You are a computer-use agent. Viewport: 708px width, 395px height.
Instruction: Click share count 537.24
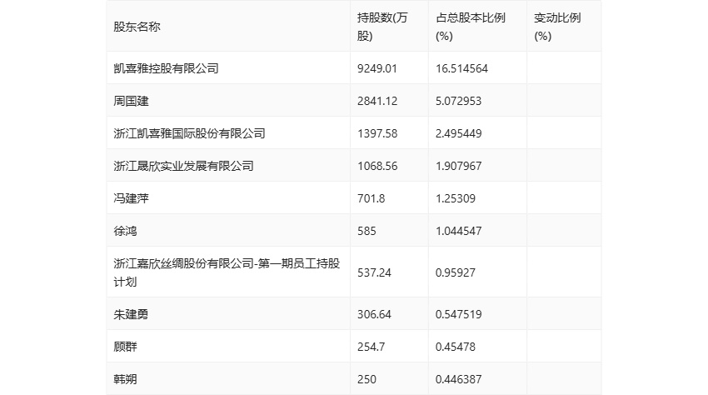(x=374, y=272)
